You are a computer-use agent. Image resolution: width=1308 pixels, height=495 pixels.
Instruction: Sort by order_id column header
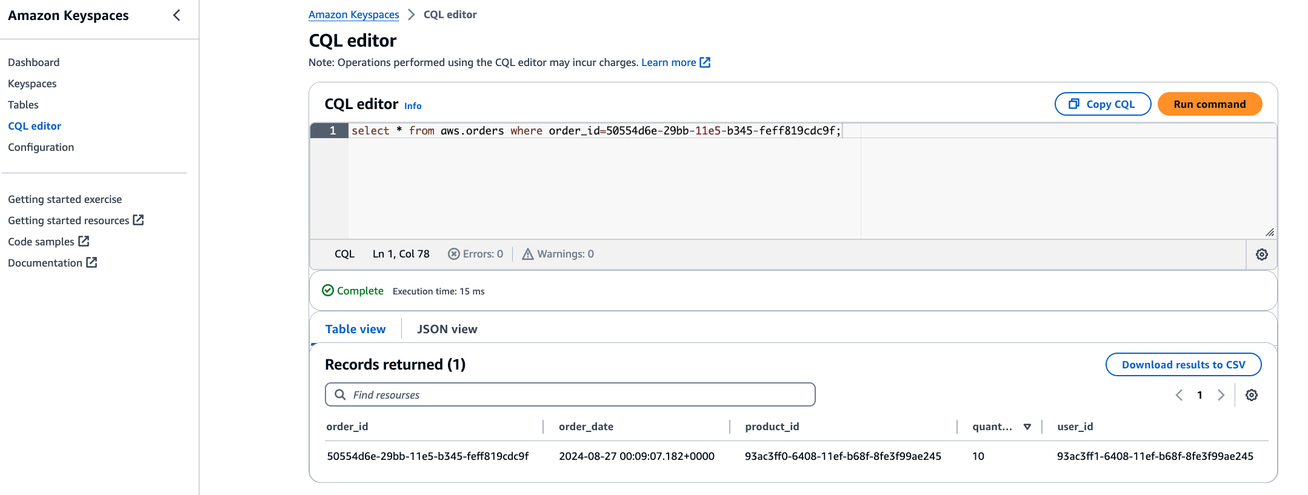[347, 427]
